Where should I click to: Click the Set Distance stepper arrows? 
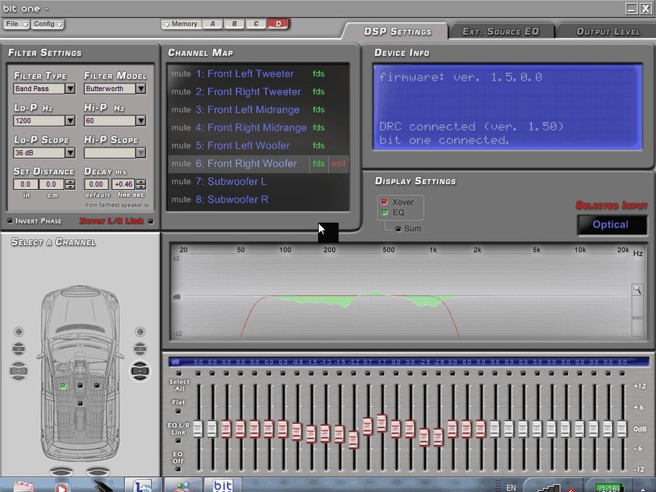[70, 184]
